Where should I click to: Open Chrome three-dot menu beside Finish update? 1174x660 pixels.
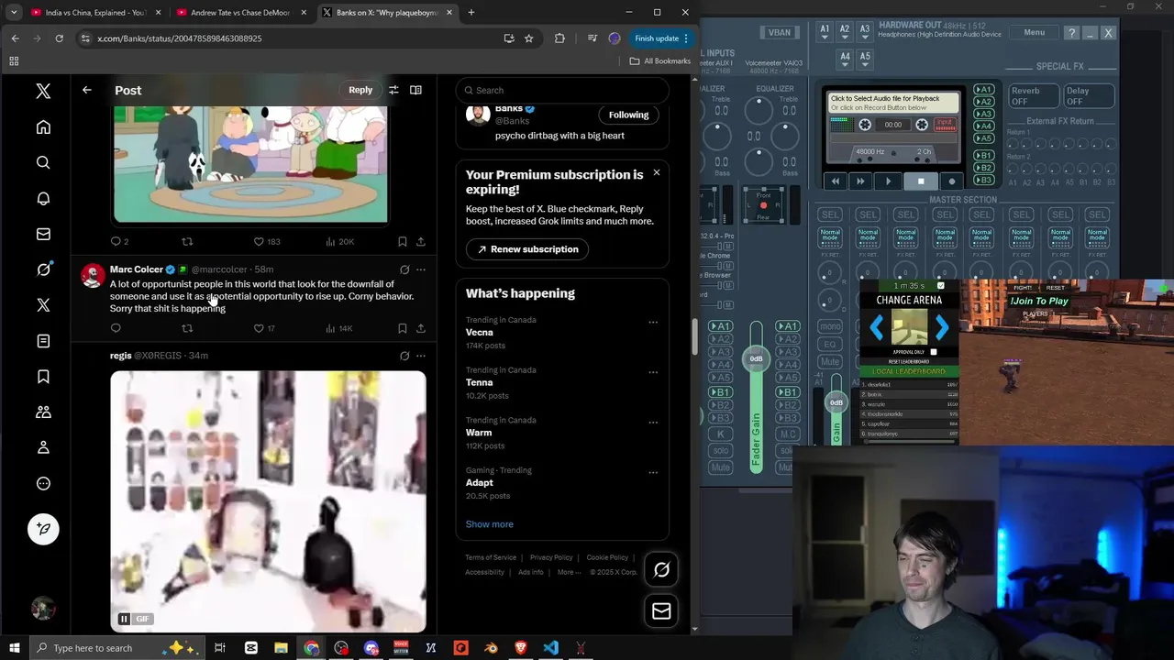tap(686, 38)
